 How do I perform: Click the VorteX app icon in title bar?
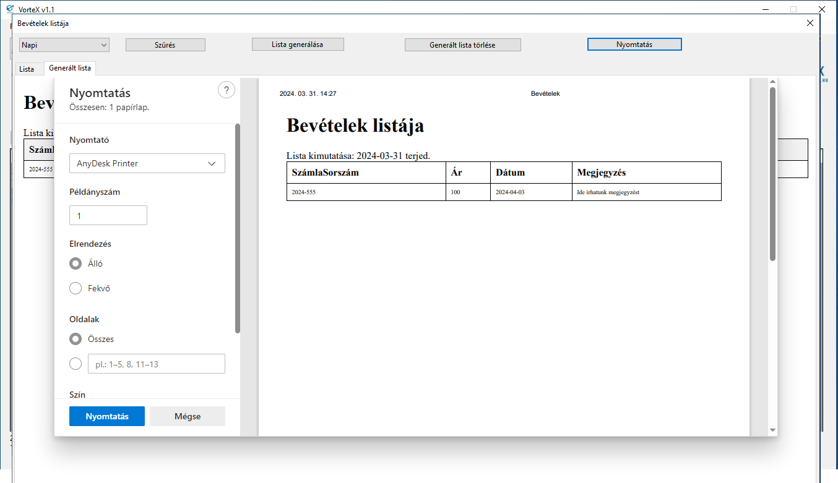[x=10, y=9]
